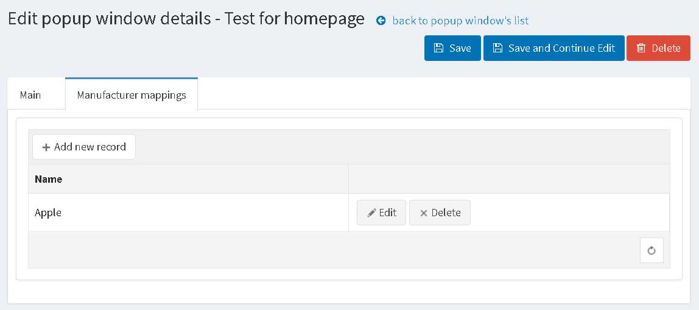Select the Apple row name cell
This screenshot has height=310, width=699.
188,213
